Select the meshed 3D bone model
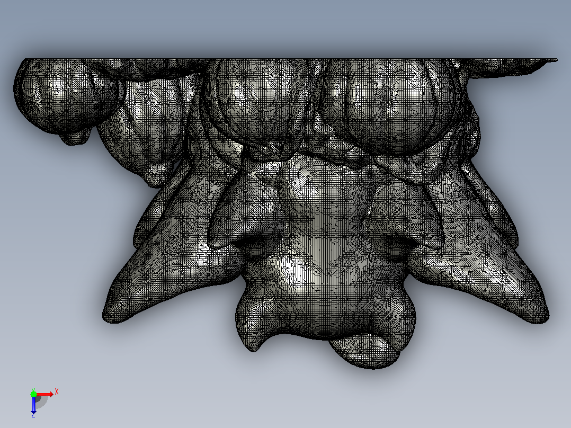Image resolution: width=571 pixels, height=428 pixels. pos(285,213)
